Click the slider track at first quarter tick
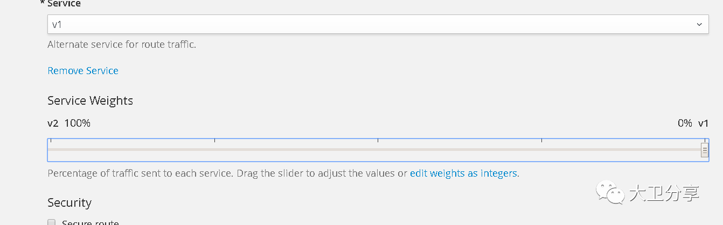The image size is (723, 225). 214,149
